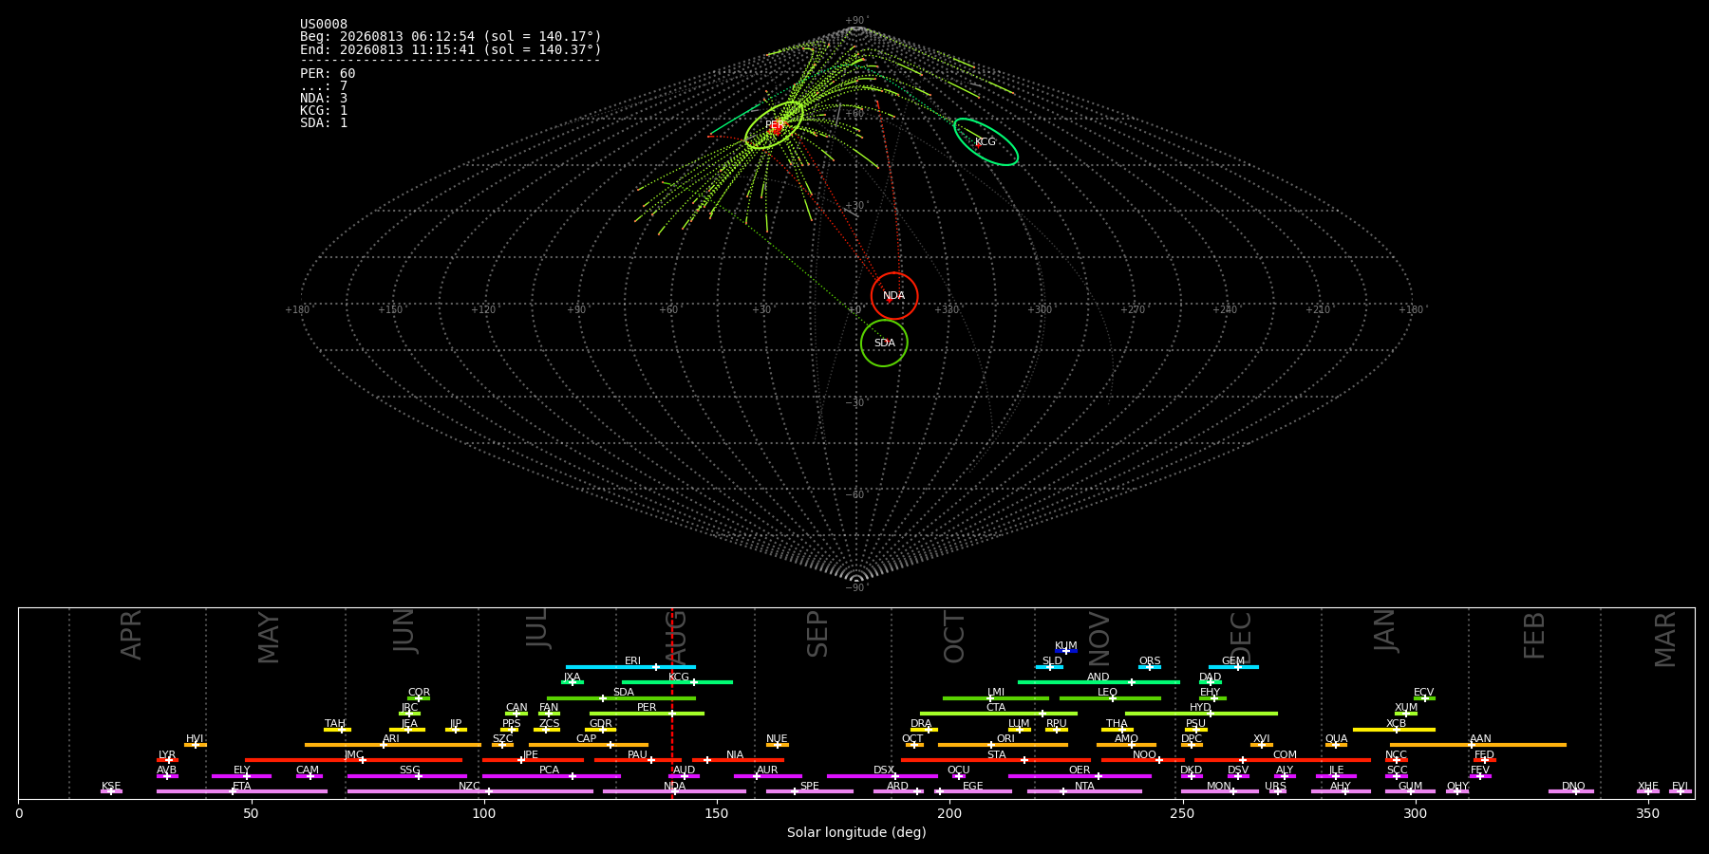Select the GEM shower bar
The image size is (1709, 854).
pos(1233,667)
